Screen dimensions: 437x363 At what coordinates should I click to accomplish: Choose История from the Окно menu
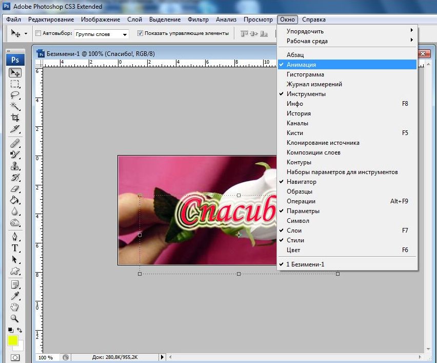pos(347,113)
